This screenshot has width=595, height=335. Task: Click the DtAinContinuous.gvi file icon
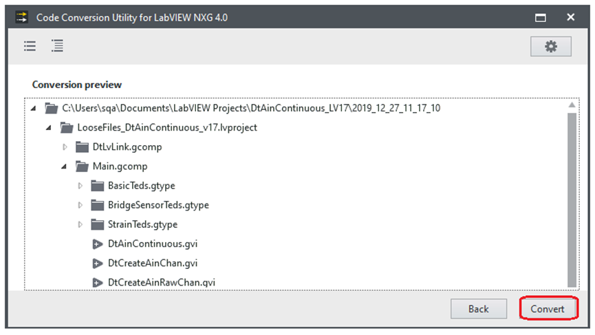tap(97, 244)
